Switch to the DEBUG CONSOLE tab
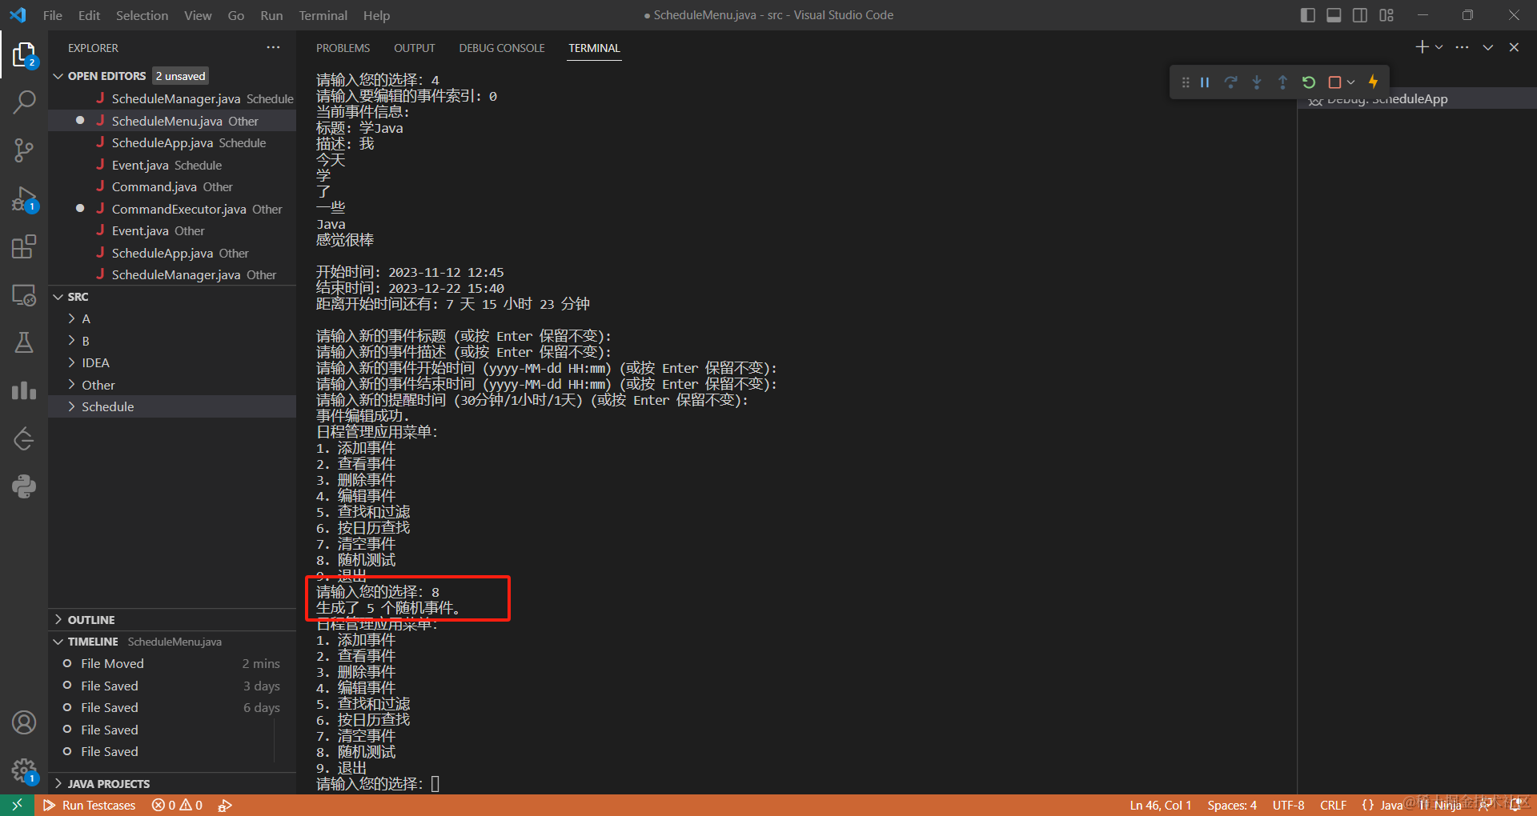The width and height of the screenshot is (1537, 816). [502, 48]
